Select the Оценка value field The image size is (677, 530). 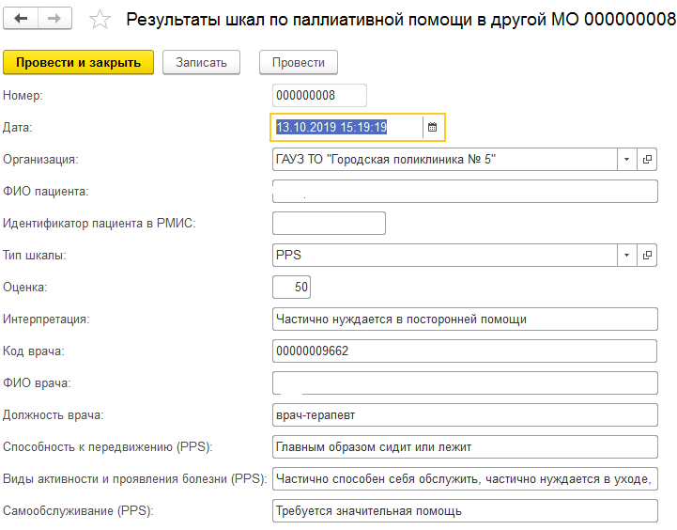coord(291,287)
